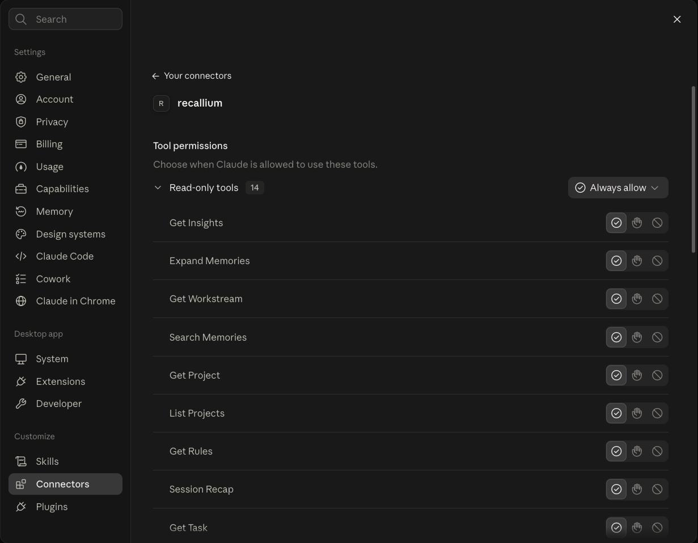Viewport: 698px width, 543px height.
Task: Open Claude in Chrome settings
Action: [65, 301]
